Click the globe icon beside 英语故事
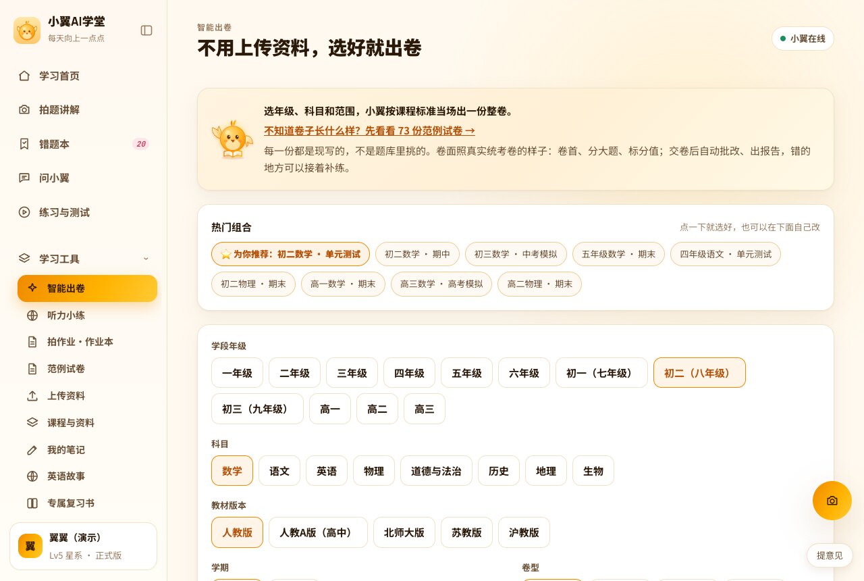 click(32, 476)
